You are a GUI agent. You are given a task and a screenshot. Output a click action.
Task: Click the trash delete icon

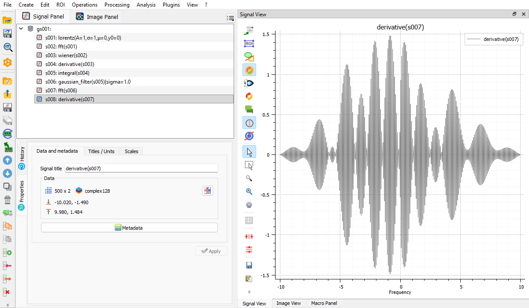click(x=7, y=200)
